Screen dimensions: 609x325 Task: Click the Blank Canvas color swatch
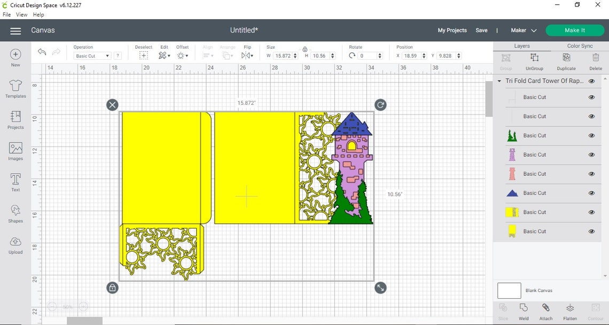509,290
